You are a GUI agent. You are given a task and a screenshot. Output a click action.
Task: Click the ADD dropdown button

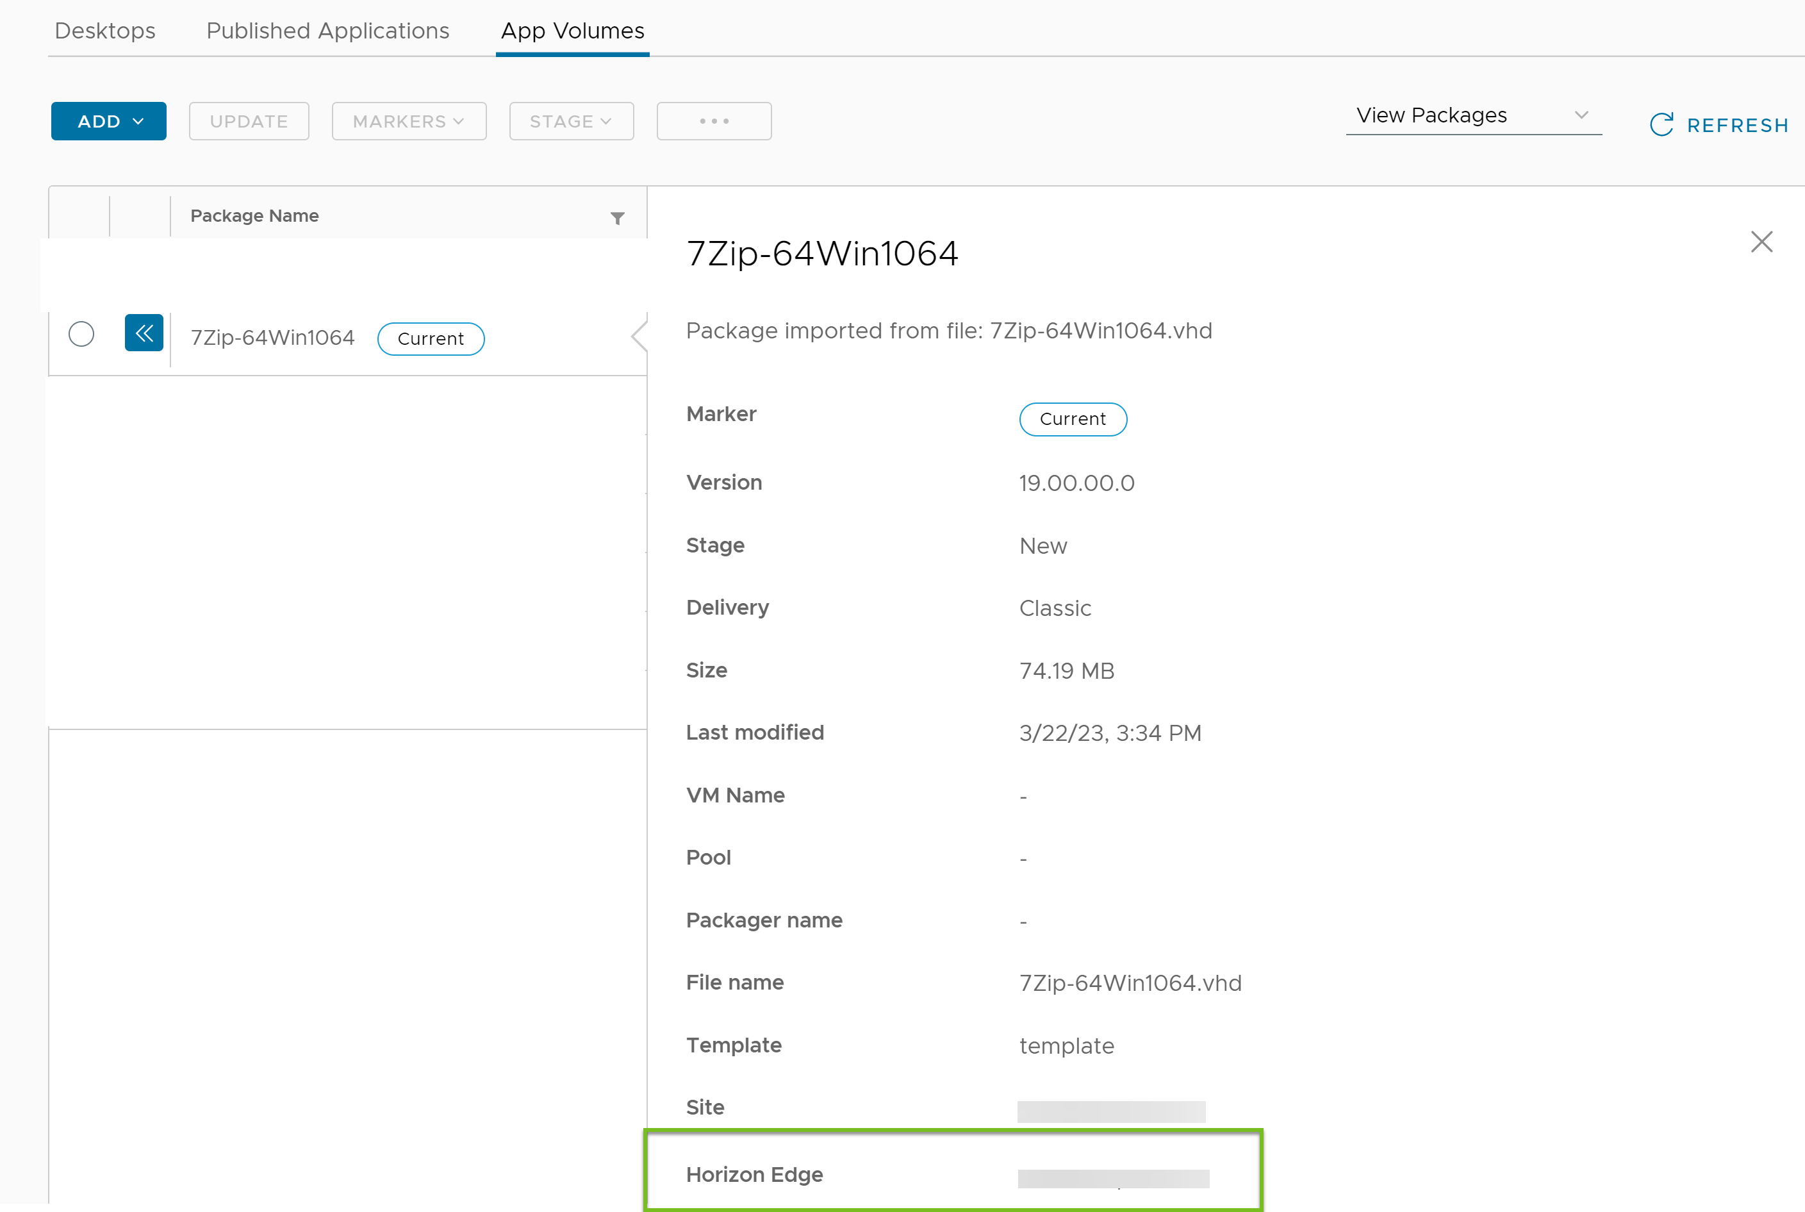(108, 120)
